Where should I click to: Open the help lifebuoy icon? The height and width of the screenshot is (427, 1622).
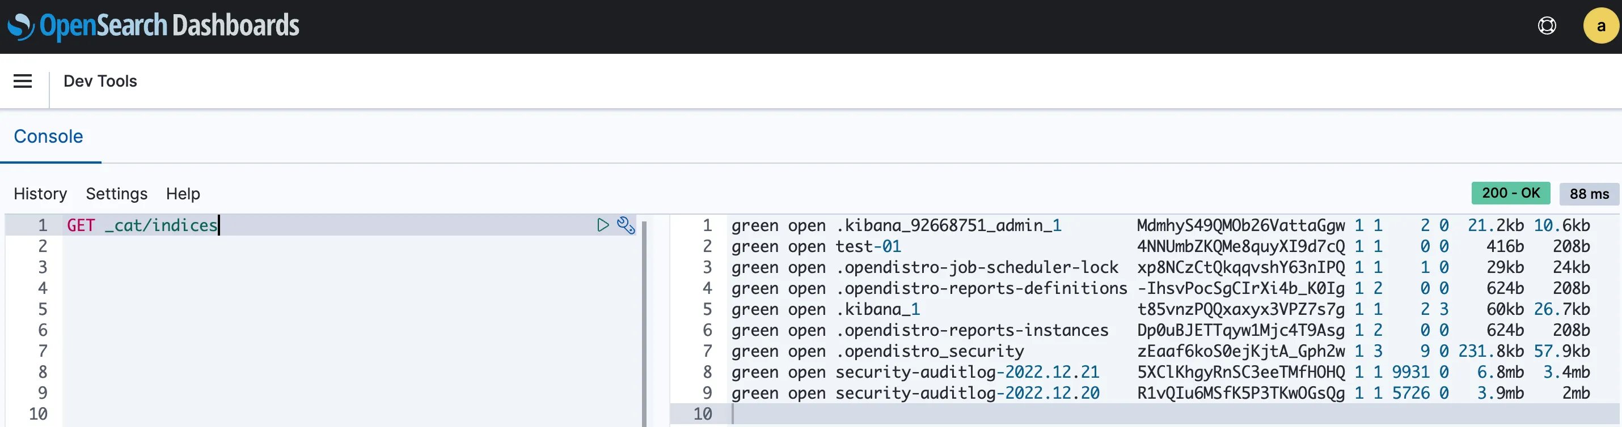1547,26
